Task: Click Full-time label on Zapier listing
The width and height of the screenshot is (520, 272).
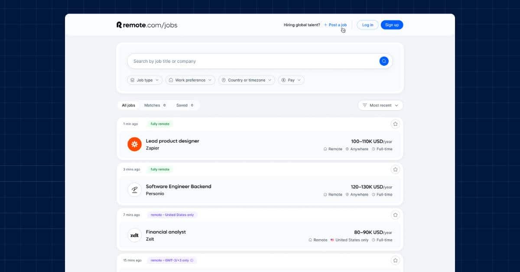Action: click(x=382, y=149)
